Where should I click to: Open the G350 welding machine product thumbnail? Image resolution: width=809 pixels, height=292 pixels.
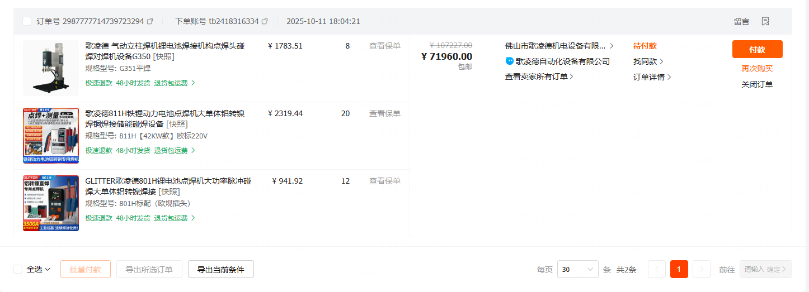click(x=51, y=68)
